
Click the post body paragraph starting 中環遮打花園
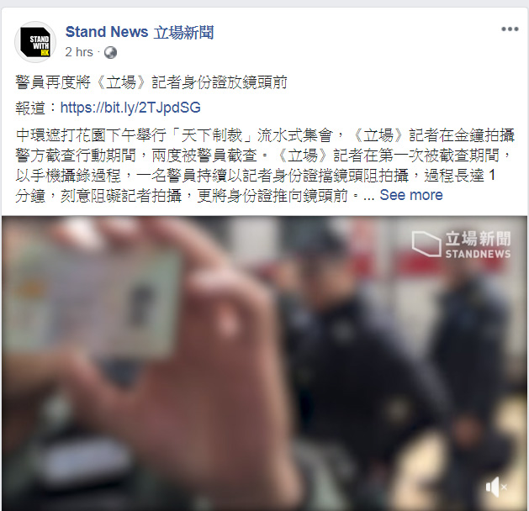coord(265,166)
